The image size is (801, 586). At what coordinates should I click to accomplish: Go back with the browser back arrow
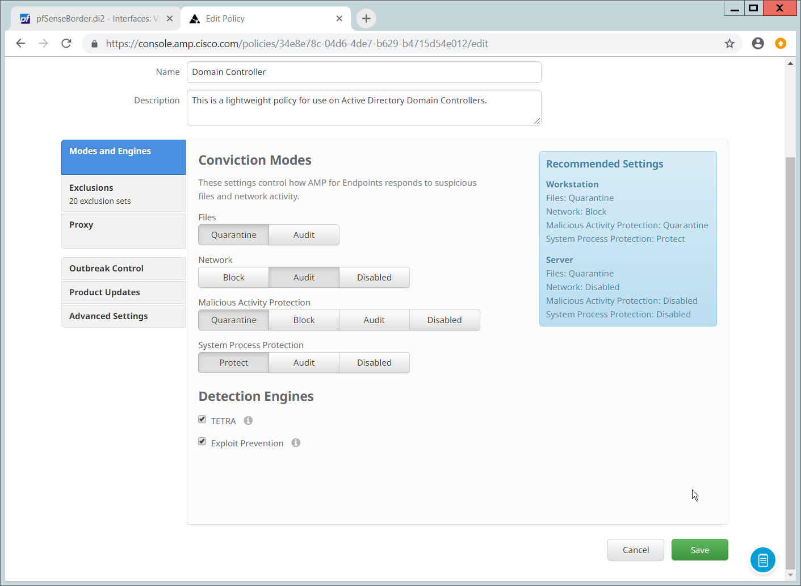coord(21,44)
